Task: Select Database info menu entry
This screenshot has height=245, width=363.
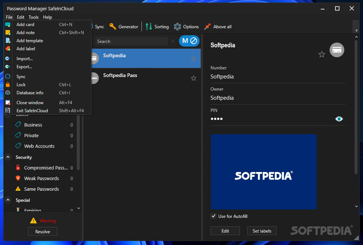Action: coord(47,93)
